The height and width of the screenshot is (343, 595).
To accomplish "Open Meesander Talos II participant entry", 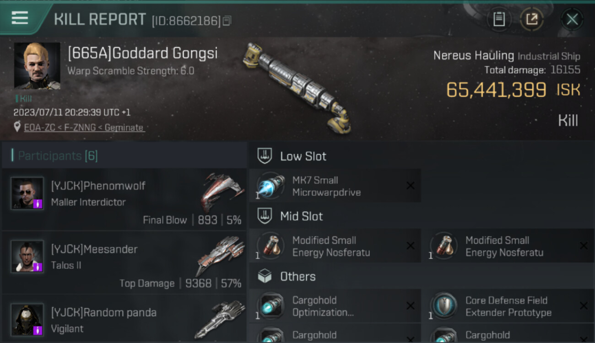I will click(x=124, y=262).
